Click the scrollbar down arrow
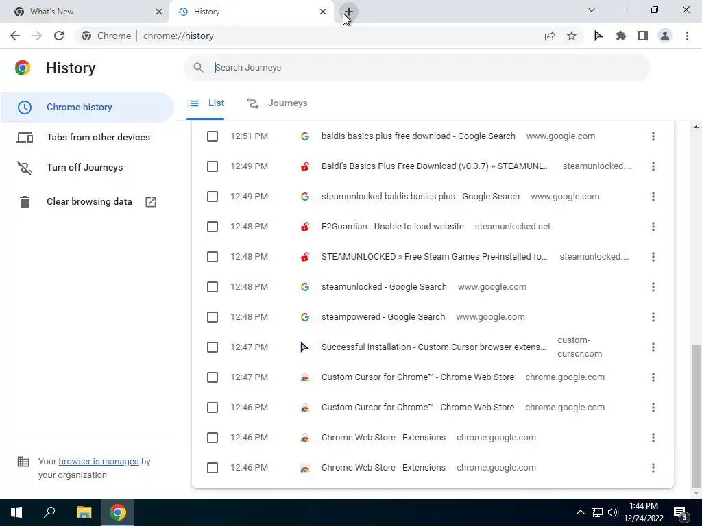 pyautogui.click(x=696, y=493)
